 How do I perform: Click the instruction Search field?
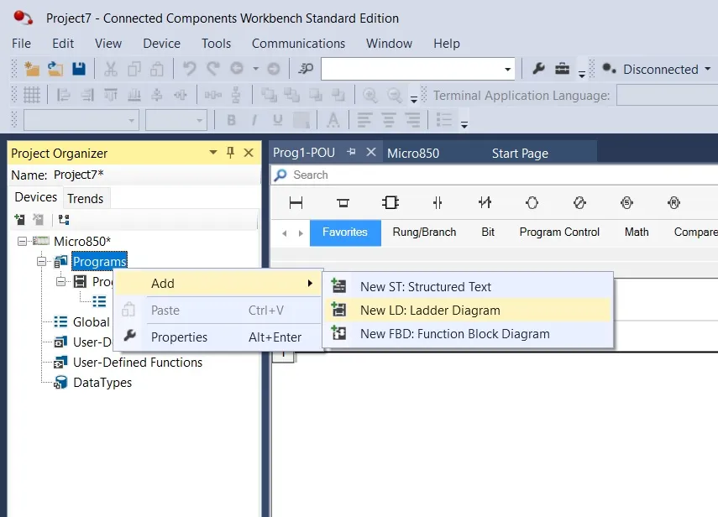(495, 175)
